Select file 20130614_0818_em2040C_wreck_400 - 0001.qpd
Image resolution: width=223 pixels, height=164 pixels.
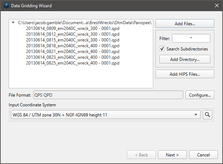pyautogui.click(x=73, y=45)
